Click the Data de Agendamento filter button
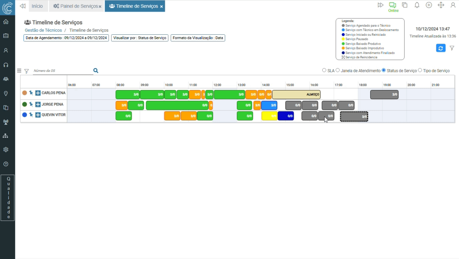This screenshot has width=459, height=259. point(66,38)
